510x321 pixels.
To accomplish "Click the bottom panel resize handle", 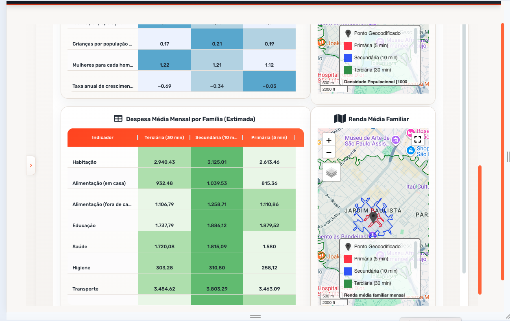I will [x=255, y=316].
